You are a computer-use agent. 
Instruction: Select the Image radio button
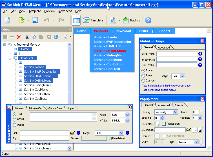tap(14, 125)
